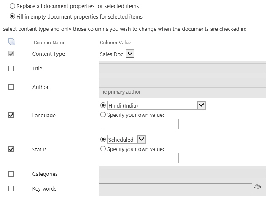Choose the Scheduled dropdown radio option
The width and height of the screenshot is (269, 199).
point(103,139)
